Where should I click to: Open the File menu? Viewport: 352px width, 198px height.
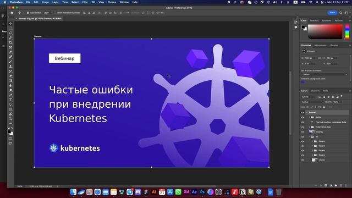pos(28,2)
